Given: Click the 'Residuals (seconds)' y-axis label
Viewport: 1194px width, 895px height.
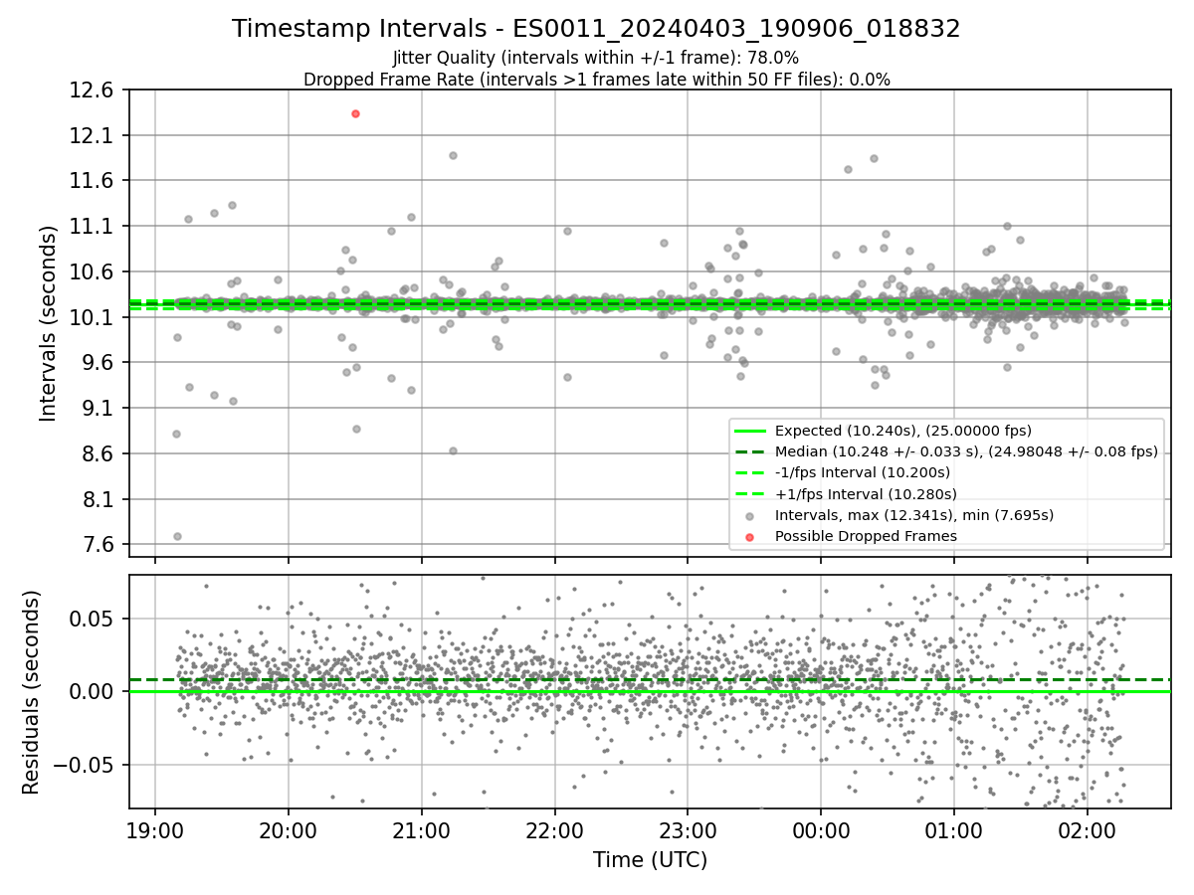Looking at the screenshot, I should tap(32, 692).
